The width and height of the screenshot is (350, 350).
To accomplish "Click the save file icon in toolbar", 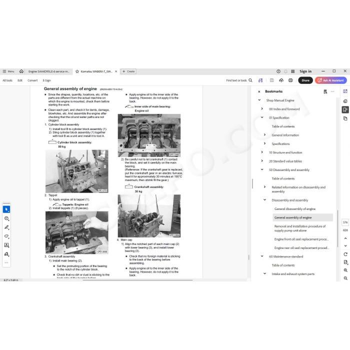I will pos(272,80).
